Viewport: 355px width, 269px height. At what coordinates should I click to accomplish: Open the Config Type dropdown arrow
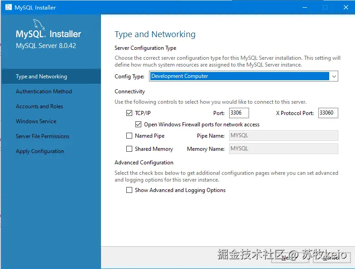(x=334, y=76)
